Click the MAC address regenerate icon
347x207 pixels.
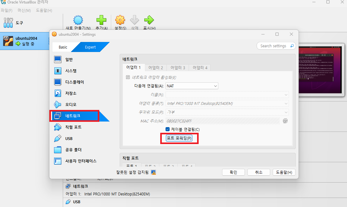tap(285, 121)
